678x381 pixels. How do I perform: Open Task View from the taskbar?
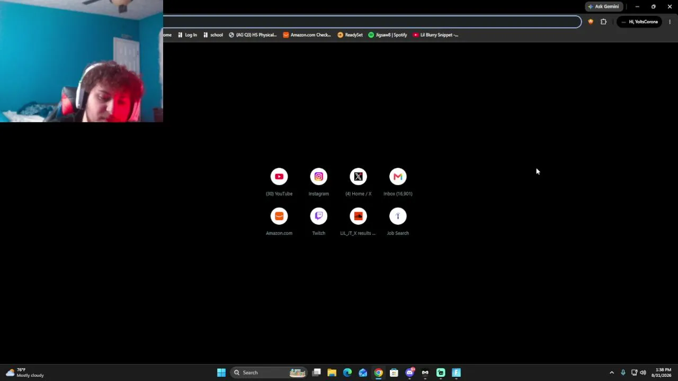(316, 373)
